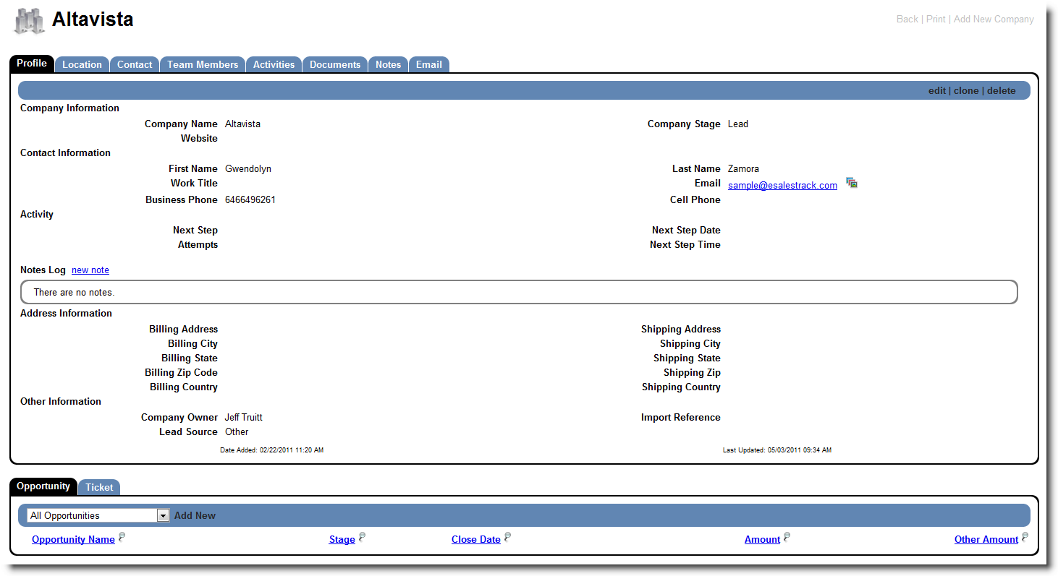Click first name value Gwendolyn
The image size is (1058, 576).
[248, 168]
